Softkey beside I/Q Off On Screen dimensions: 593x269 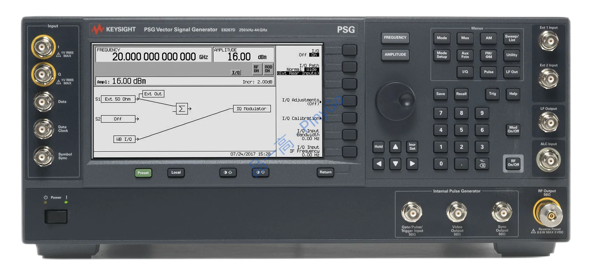(x=349, y=50)
